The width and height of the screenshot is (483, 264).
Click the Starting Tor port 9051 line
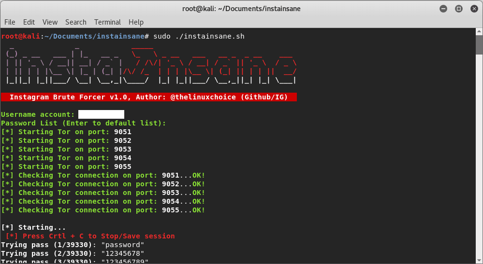[x=66, y=132]
